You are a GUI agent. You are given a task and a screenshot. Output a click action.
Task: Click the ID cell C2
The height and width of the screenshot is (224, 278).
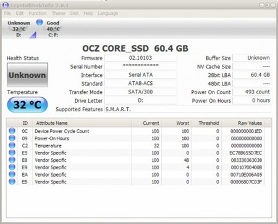click(x=25, y=146)
